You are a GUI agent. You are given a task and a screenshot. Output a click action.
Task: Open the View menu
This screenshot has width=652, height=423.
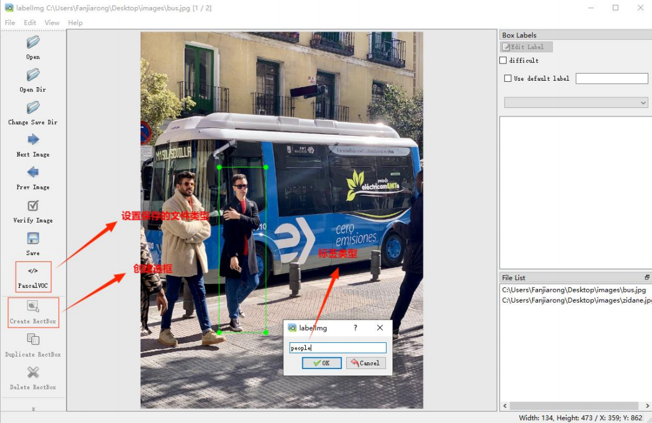(x=52, y=23)
